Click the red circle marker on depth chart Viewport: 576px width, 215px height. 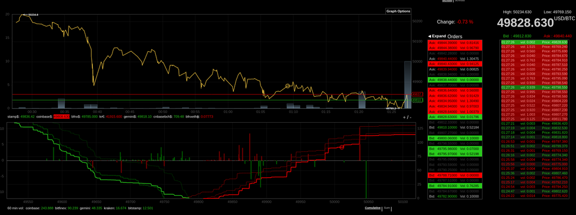point(341,147)
